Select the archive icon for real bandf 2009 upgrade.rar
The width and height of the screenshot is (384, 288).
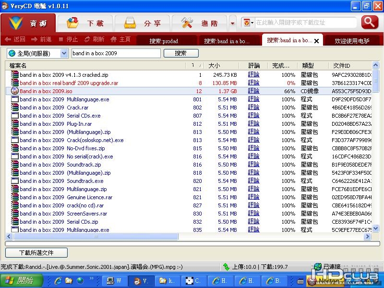15,83
